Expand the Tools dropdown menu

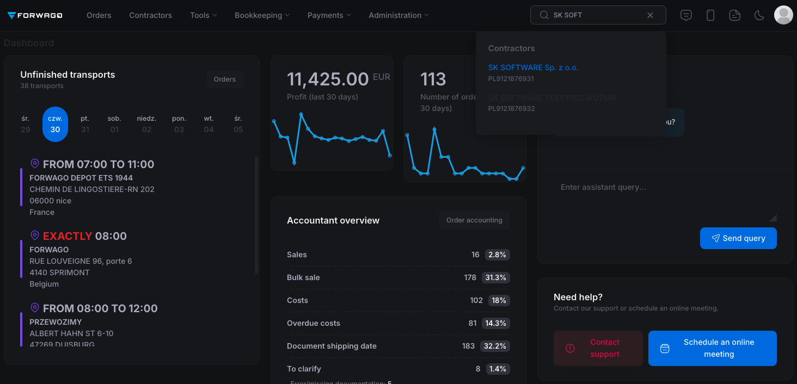[204, 15]
